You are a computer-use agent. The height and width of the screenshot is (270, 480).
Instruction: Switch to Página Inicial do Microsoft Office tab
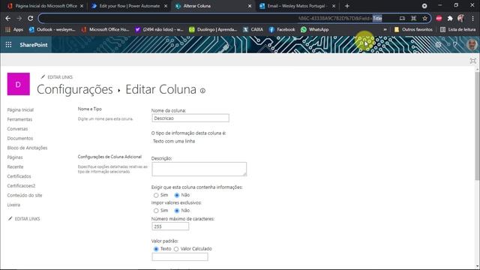(x=45, y=6)
